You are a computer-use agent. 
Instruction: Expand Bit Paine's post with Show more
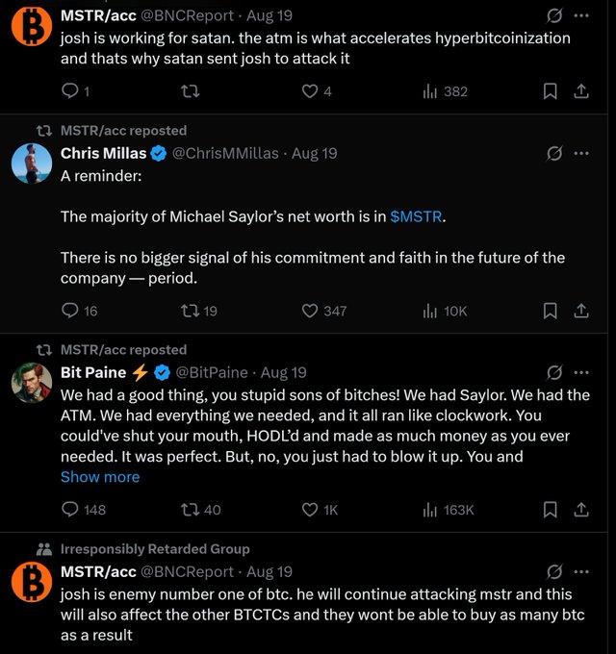(x=100, y=477)
